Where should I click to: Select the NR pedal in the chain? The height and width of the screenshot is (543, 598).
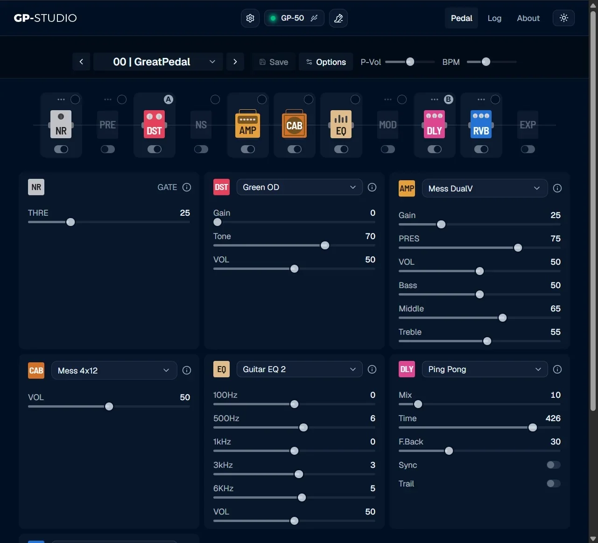point(61,125)
